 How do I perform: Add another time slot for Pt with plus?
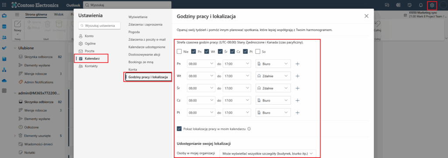(x=297, y=112)
